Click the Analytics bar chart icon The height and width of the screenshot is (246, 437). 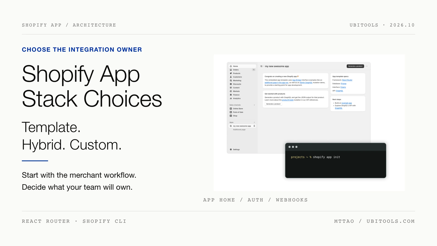pyautogui.click(x=231, y=98)
